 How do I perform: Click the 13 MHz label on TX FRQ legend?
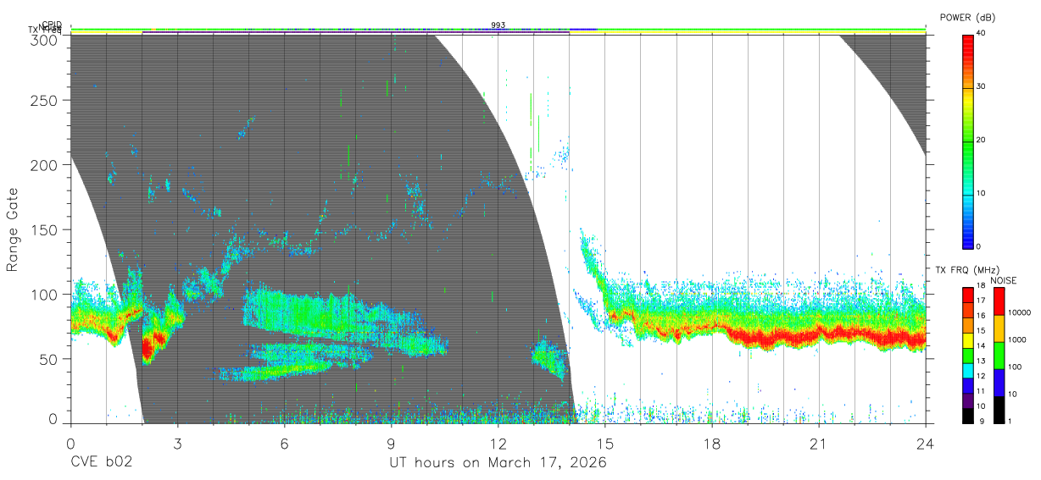[981, 361]
